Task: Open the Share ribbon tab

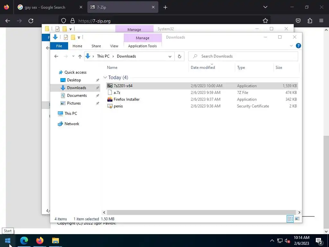Action: pos(96,46)
